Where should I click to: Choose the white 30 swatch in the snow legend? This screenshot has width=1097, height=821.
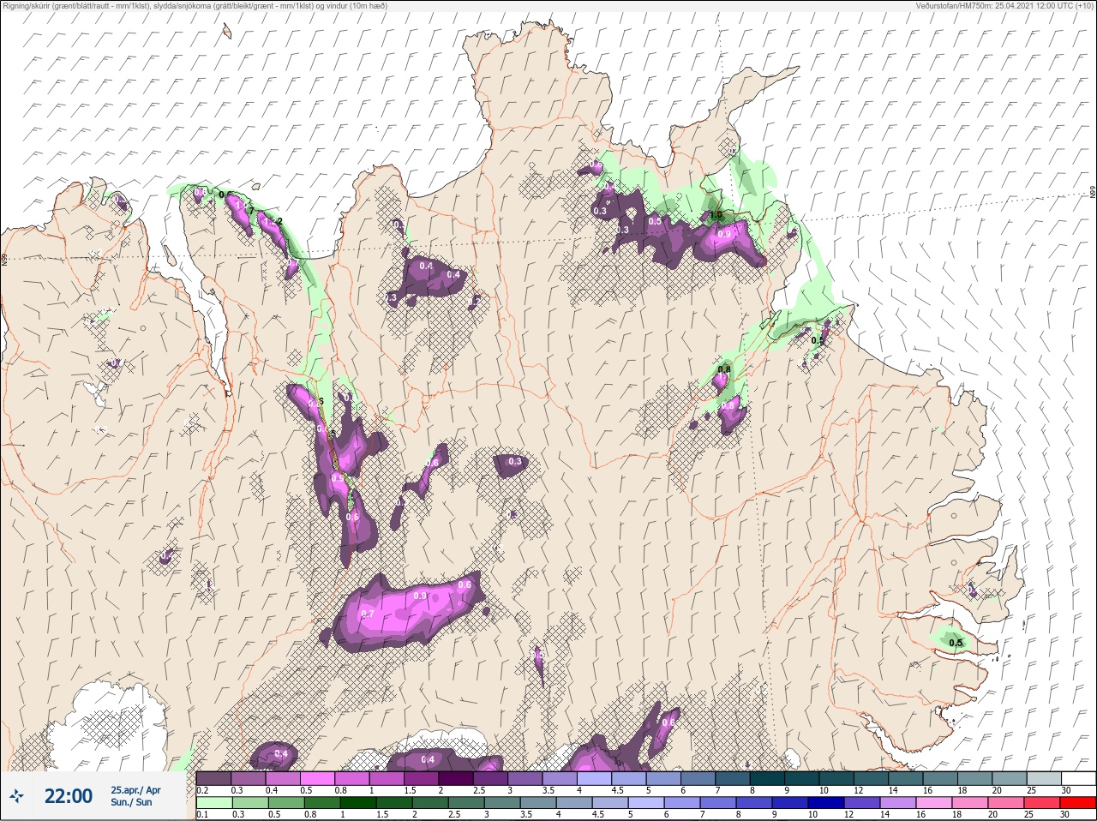(1079, 778)
